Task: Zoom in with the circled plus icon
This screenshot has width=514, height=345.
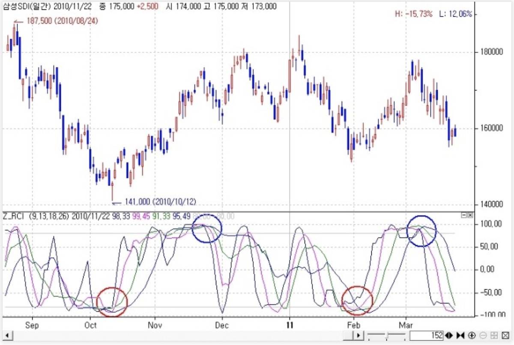Action: 472,335
